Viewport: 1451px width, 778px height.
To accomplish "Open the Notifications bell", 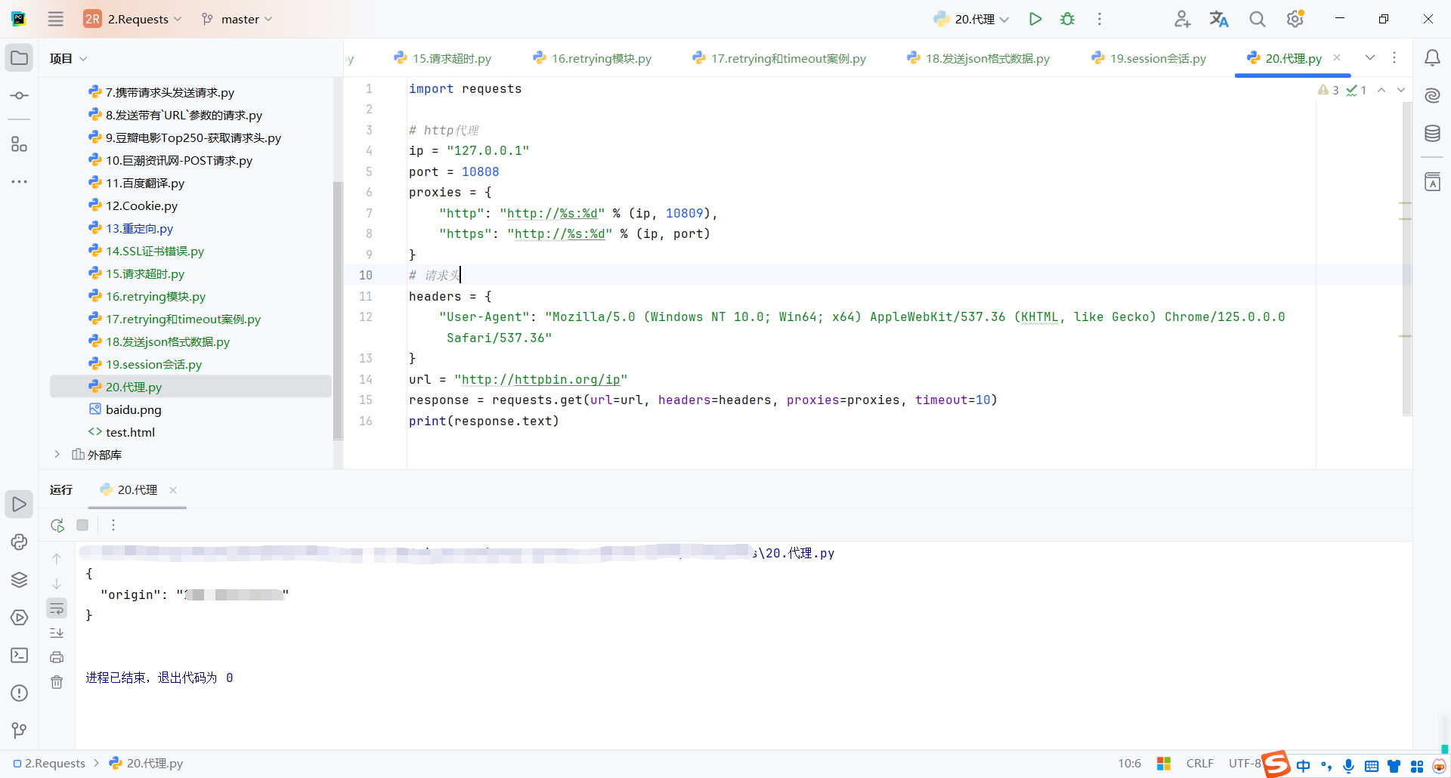I will 1432,58.
